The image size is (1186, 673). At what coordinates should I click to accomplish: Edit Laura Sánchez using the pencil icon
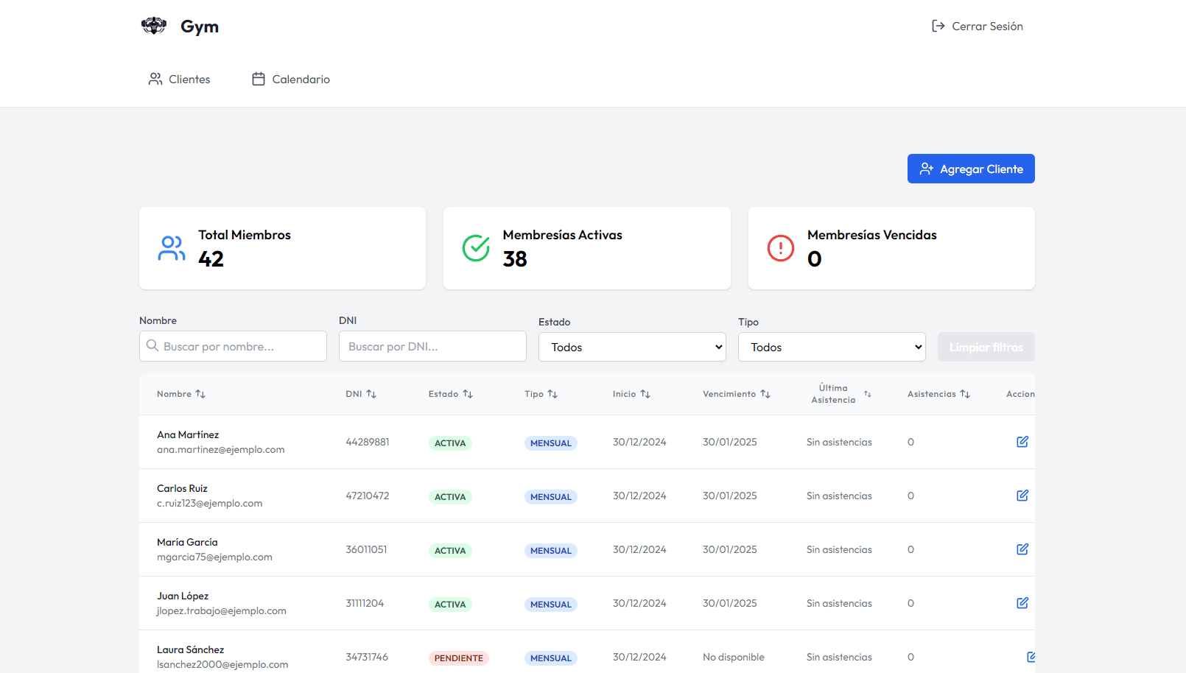point(1031,657)
